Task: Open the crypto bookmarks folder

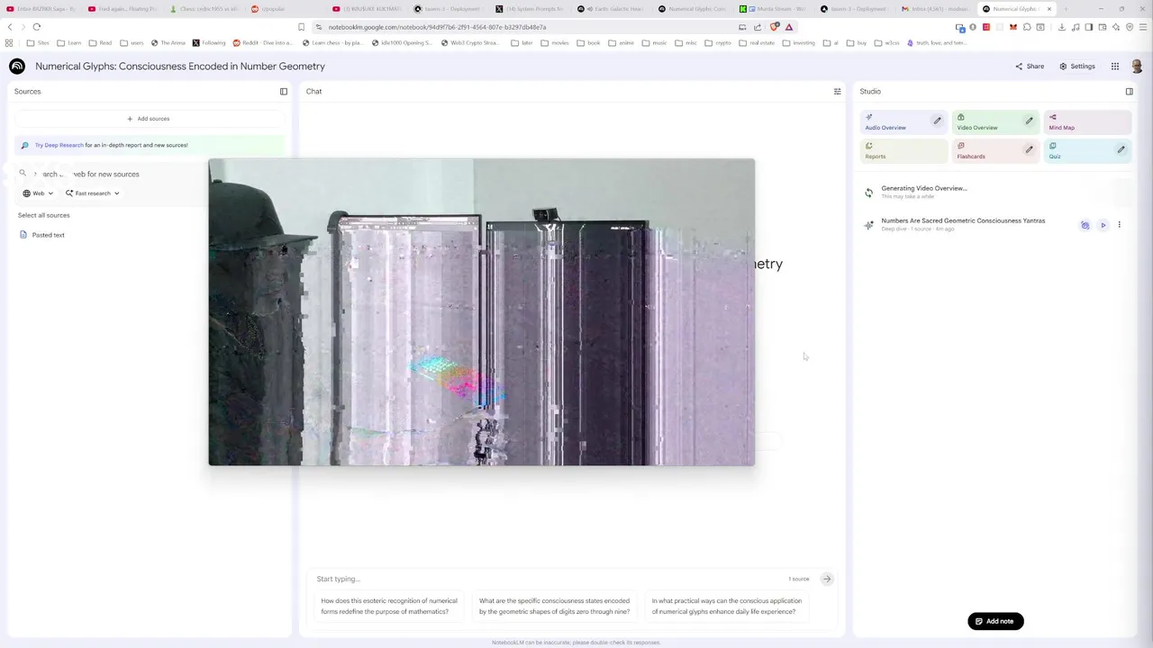Action: click(718, 43)
